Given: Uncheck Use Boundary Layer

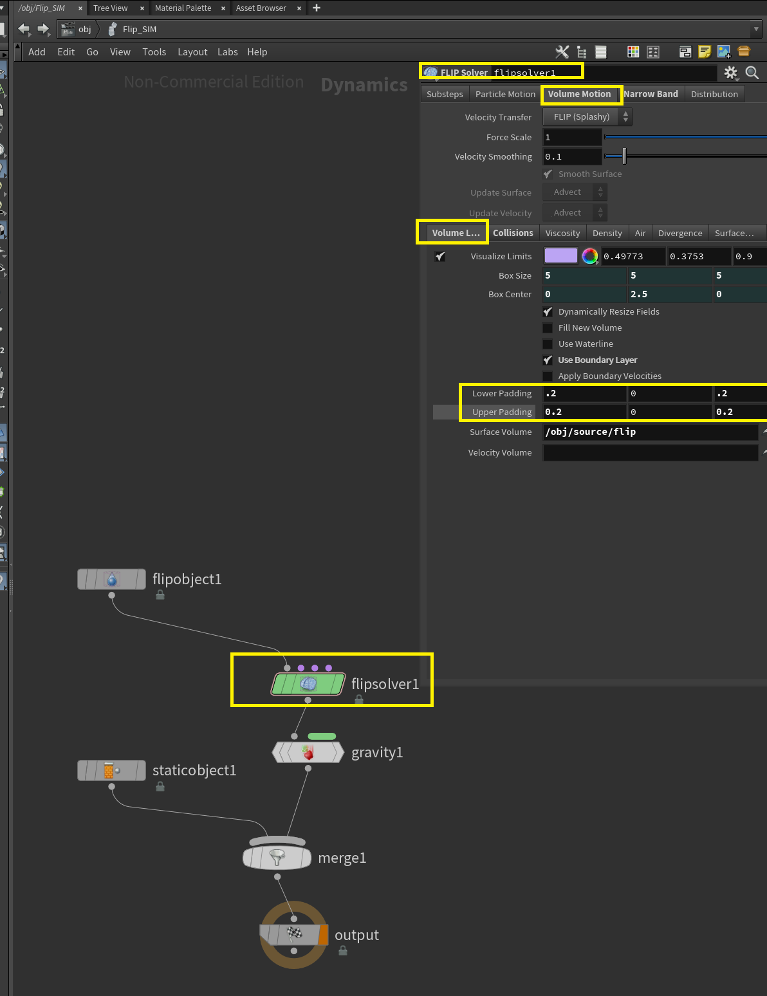Looking at the screenshot, I should click(x=548, y=360).
